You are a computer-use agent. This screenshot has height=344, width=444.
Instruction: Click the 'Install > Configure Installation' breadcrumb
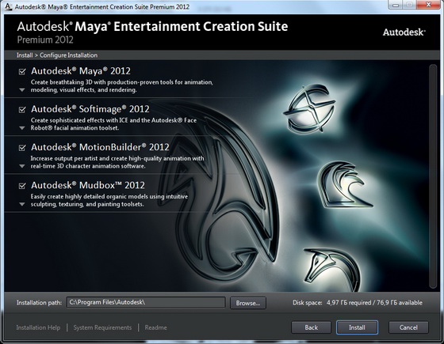(x=57, y=55)
